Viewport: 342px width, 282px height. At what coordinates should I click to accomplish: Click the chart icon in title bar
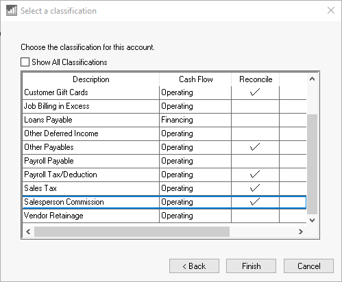pos(12,10)
